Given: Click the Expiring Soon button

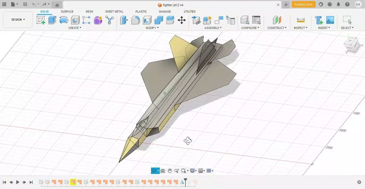Looking at the screenshot, I should pos(303,4).
